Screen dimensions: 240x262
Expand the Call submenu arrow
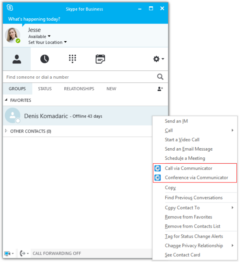coord(232,130)
